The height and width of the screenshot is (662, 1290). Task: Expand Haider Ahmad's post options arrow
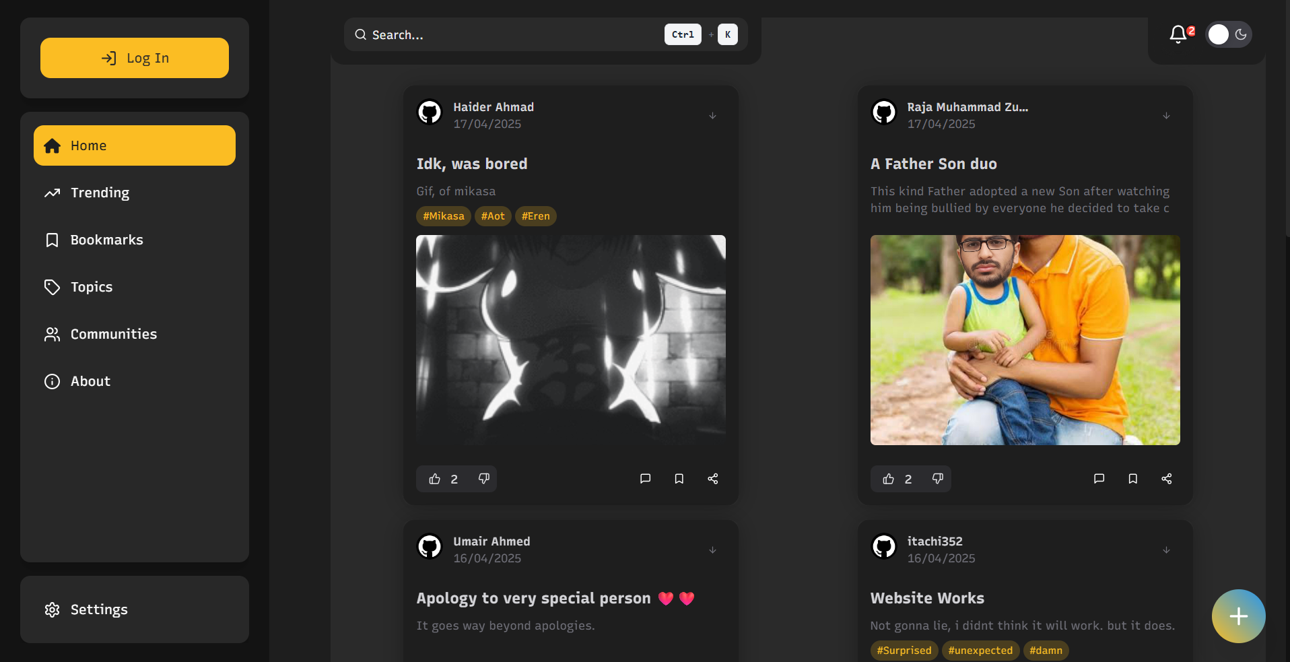pyautogui.click(x=712, y=116)
